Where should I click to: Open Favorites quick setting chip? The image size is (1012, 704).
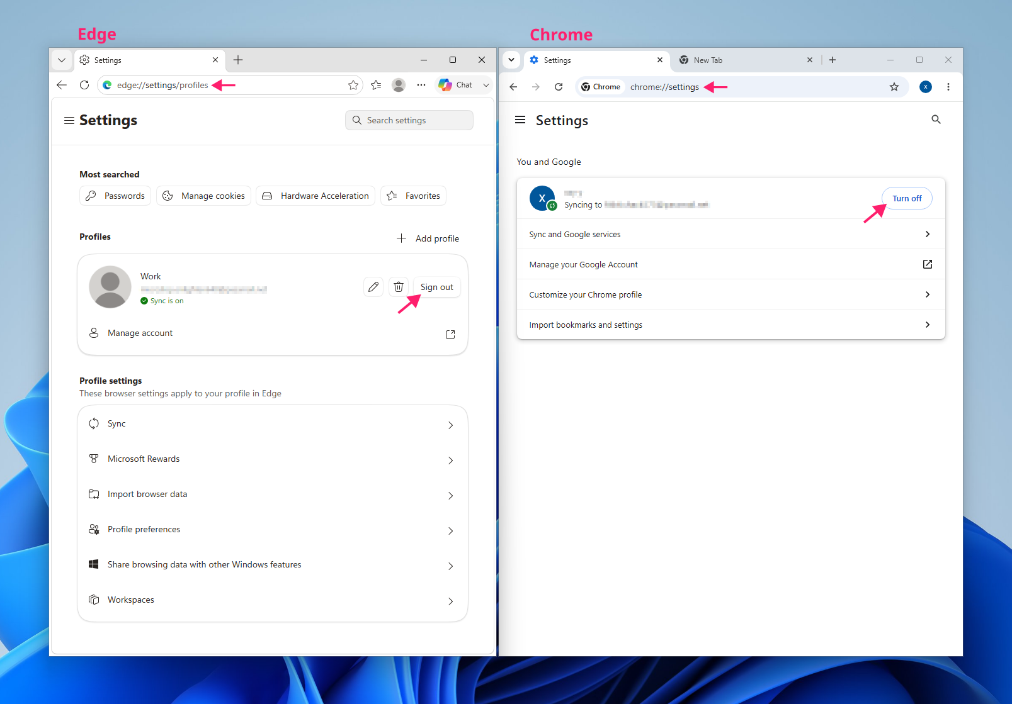tap(414, 196)
